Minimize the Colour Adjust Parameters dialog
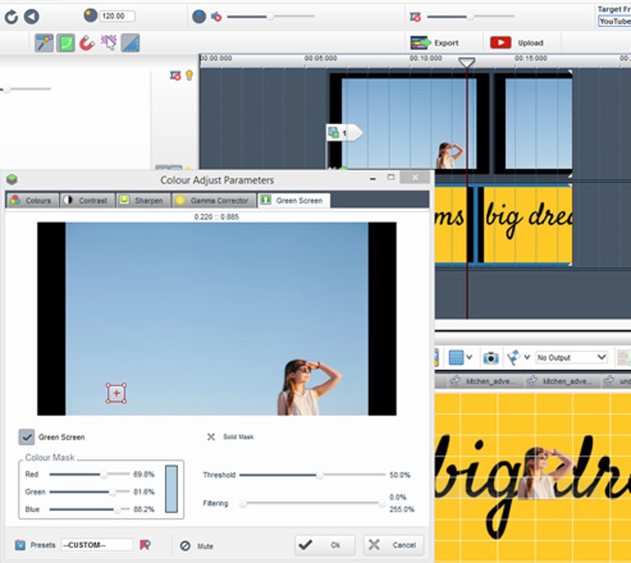This screenshot has height=563, width=631. coord(373,178)
